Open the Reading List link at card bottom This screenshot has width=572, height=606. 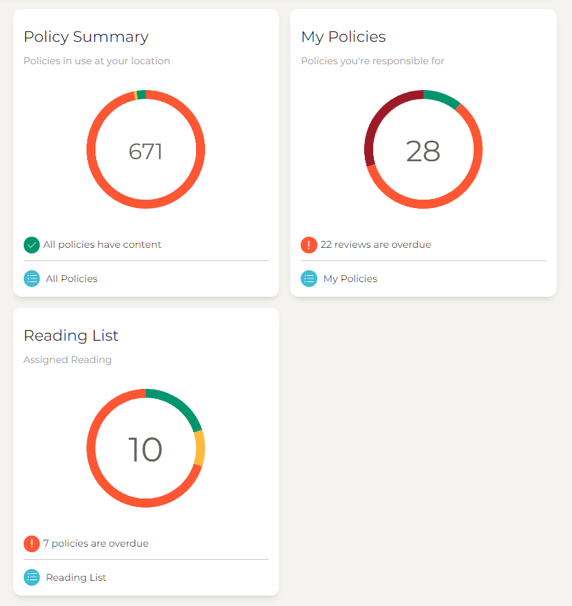point(76,577)
